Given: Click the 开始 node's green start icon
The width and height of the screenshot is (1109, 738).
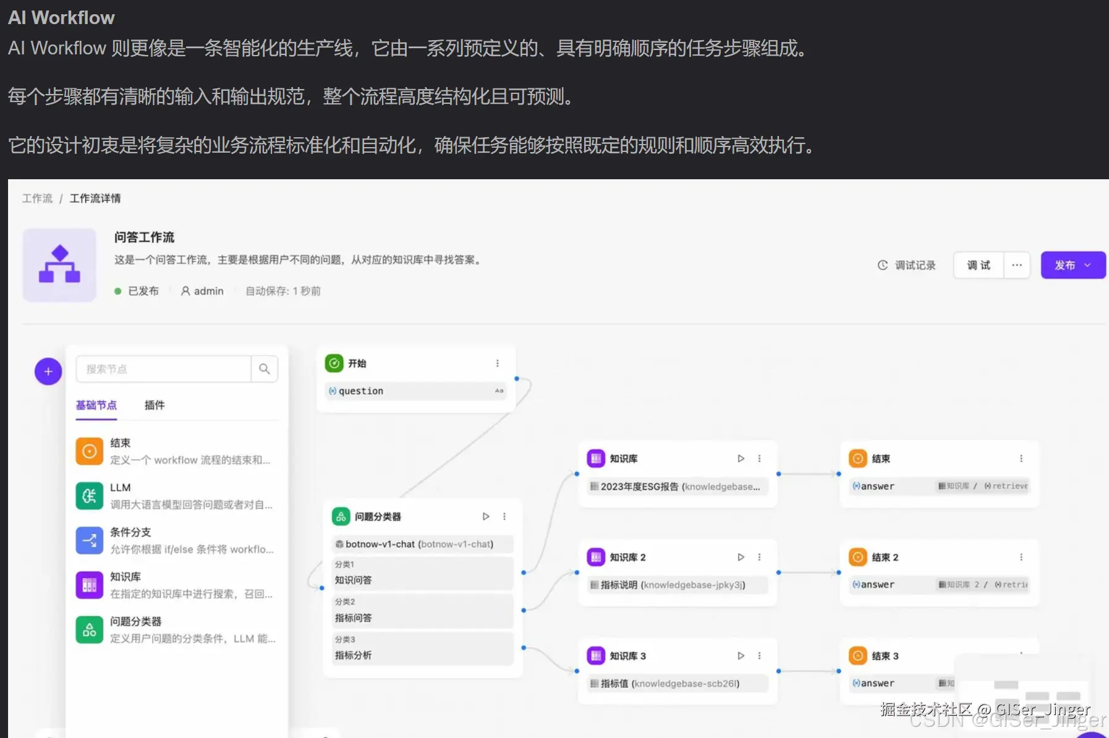Looking at the screenshot, I should 334,363.
